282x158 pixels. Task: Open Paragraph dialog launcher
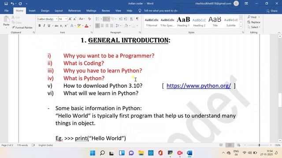140,32
